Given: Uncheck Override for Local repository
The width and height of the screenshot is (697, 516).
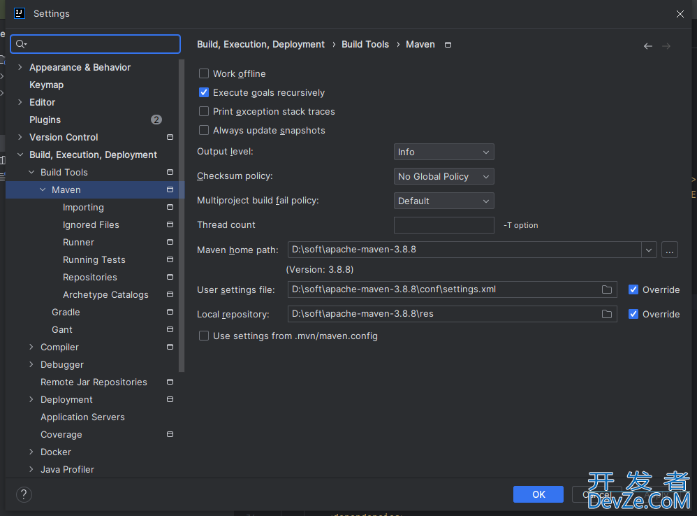Looking at the screenshot, I should [x=633, y=314].
